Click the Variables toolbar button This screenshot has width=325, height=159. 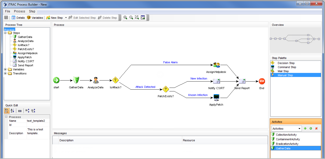pyautogui.click(x=35, y=18)
